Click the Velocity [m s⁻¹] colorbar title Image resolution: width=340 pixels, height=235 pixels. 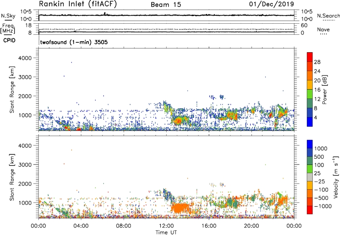tap(336, 177)
